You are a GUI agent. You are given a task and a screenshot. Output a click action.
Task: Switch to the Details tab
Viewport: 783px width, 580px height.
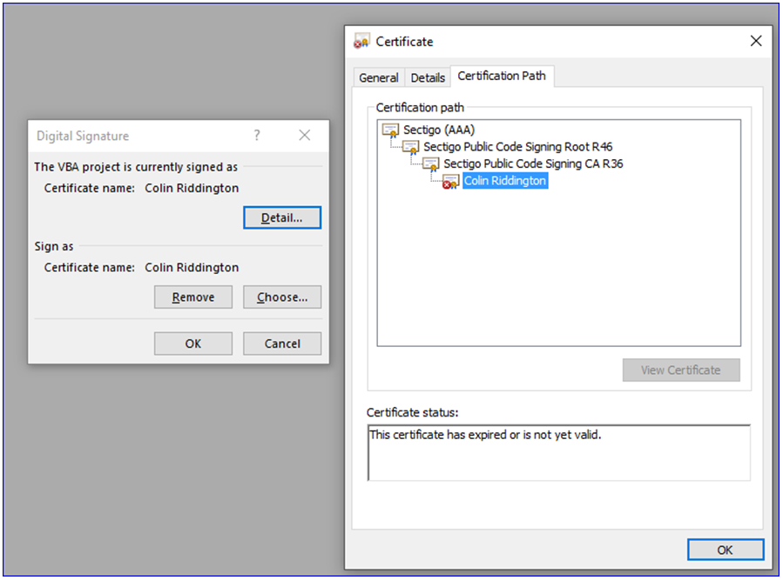428,77
